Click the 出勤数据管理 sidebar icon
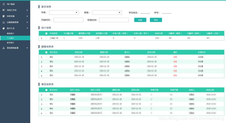226x123 pixels. click(4, 22)
